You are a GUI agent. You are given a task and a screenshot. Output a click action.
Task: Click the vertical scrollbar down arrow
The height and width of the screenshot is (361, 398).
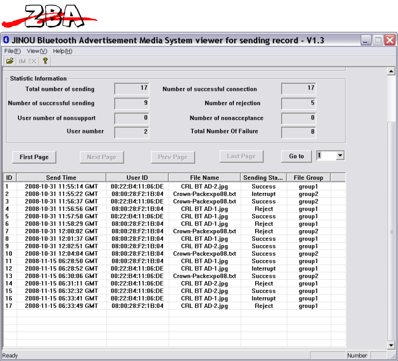click(391, 345)
